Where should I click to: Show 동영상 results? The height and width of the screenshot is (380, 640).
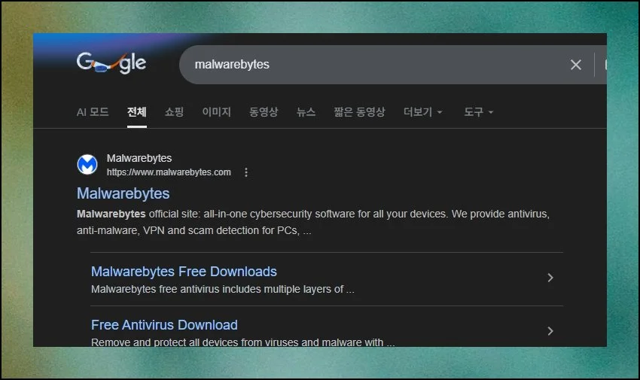[x=264, y=112]
